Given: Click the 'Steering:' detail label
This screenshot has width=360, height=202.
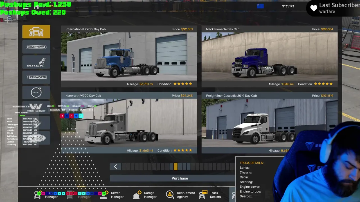Looking at the screenshot, I should (246, 182).
